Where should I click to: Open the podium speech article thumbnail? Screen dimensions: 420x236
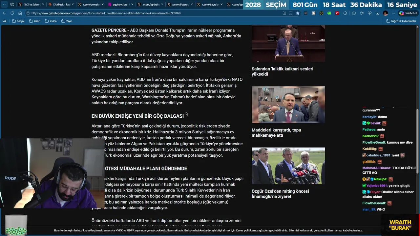click(x=288, y=44)
